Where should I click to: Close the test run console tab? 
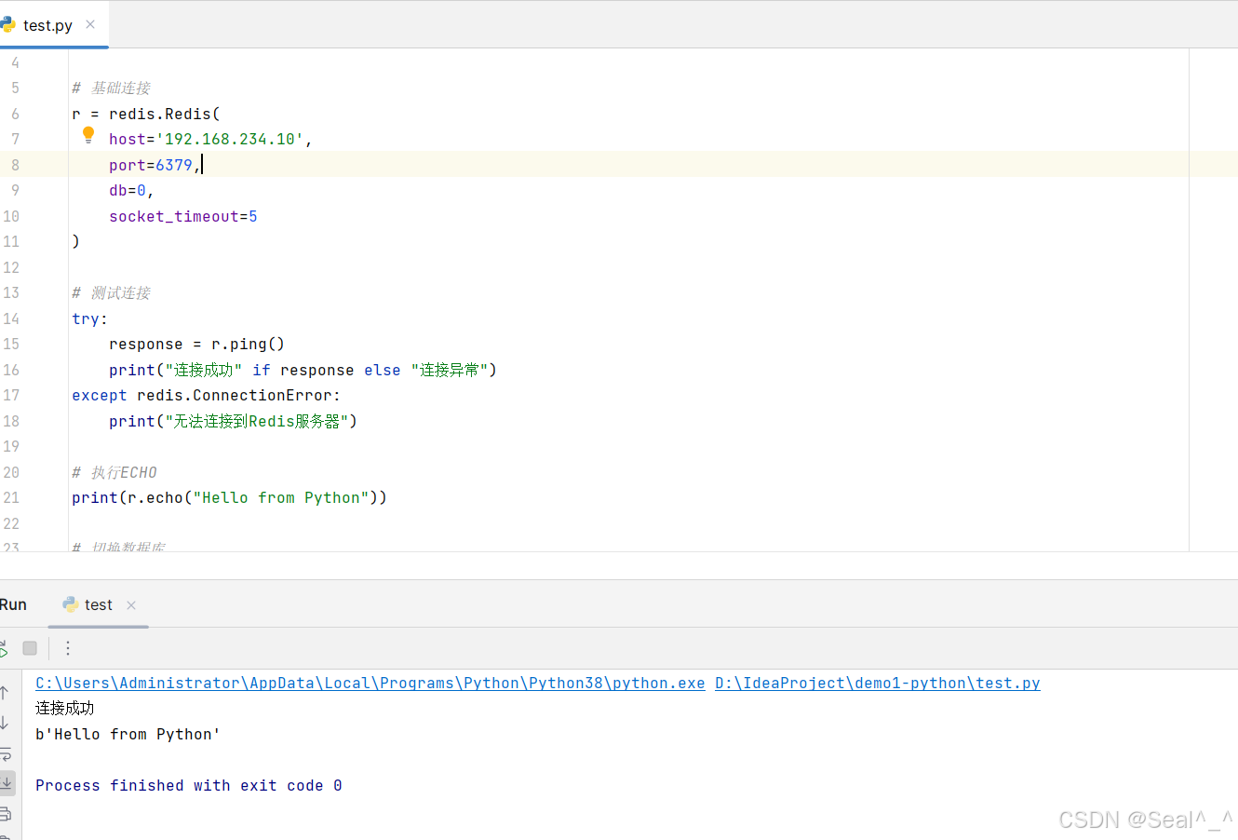[x=131, y=605]
